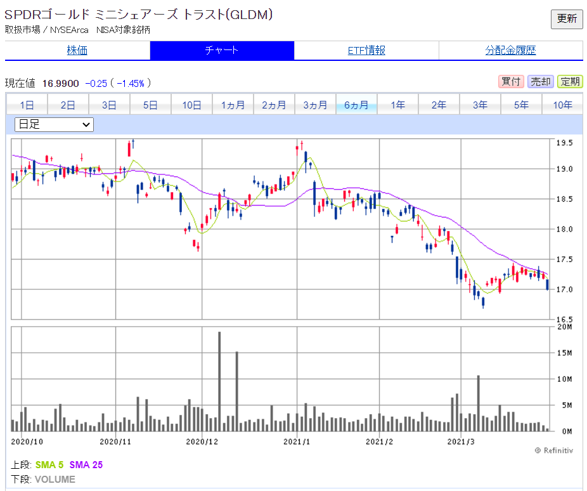Click the 17.5 price axis label

(x=565, y=259)
